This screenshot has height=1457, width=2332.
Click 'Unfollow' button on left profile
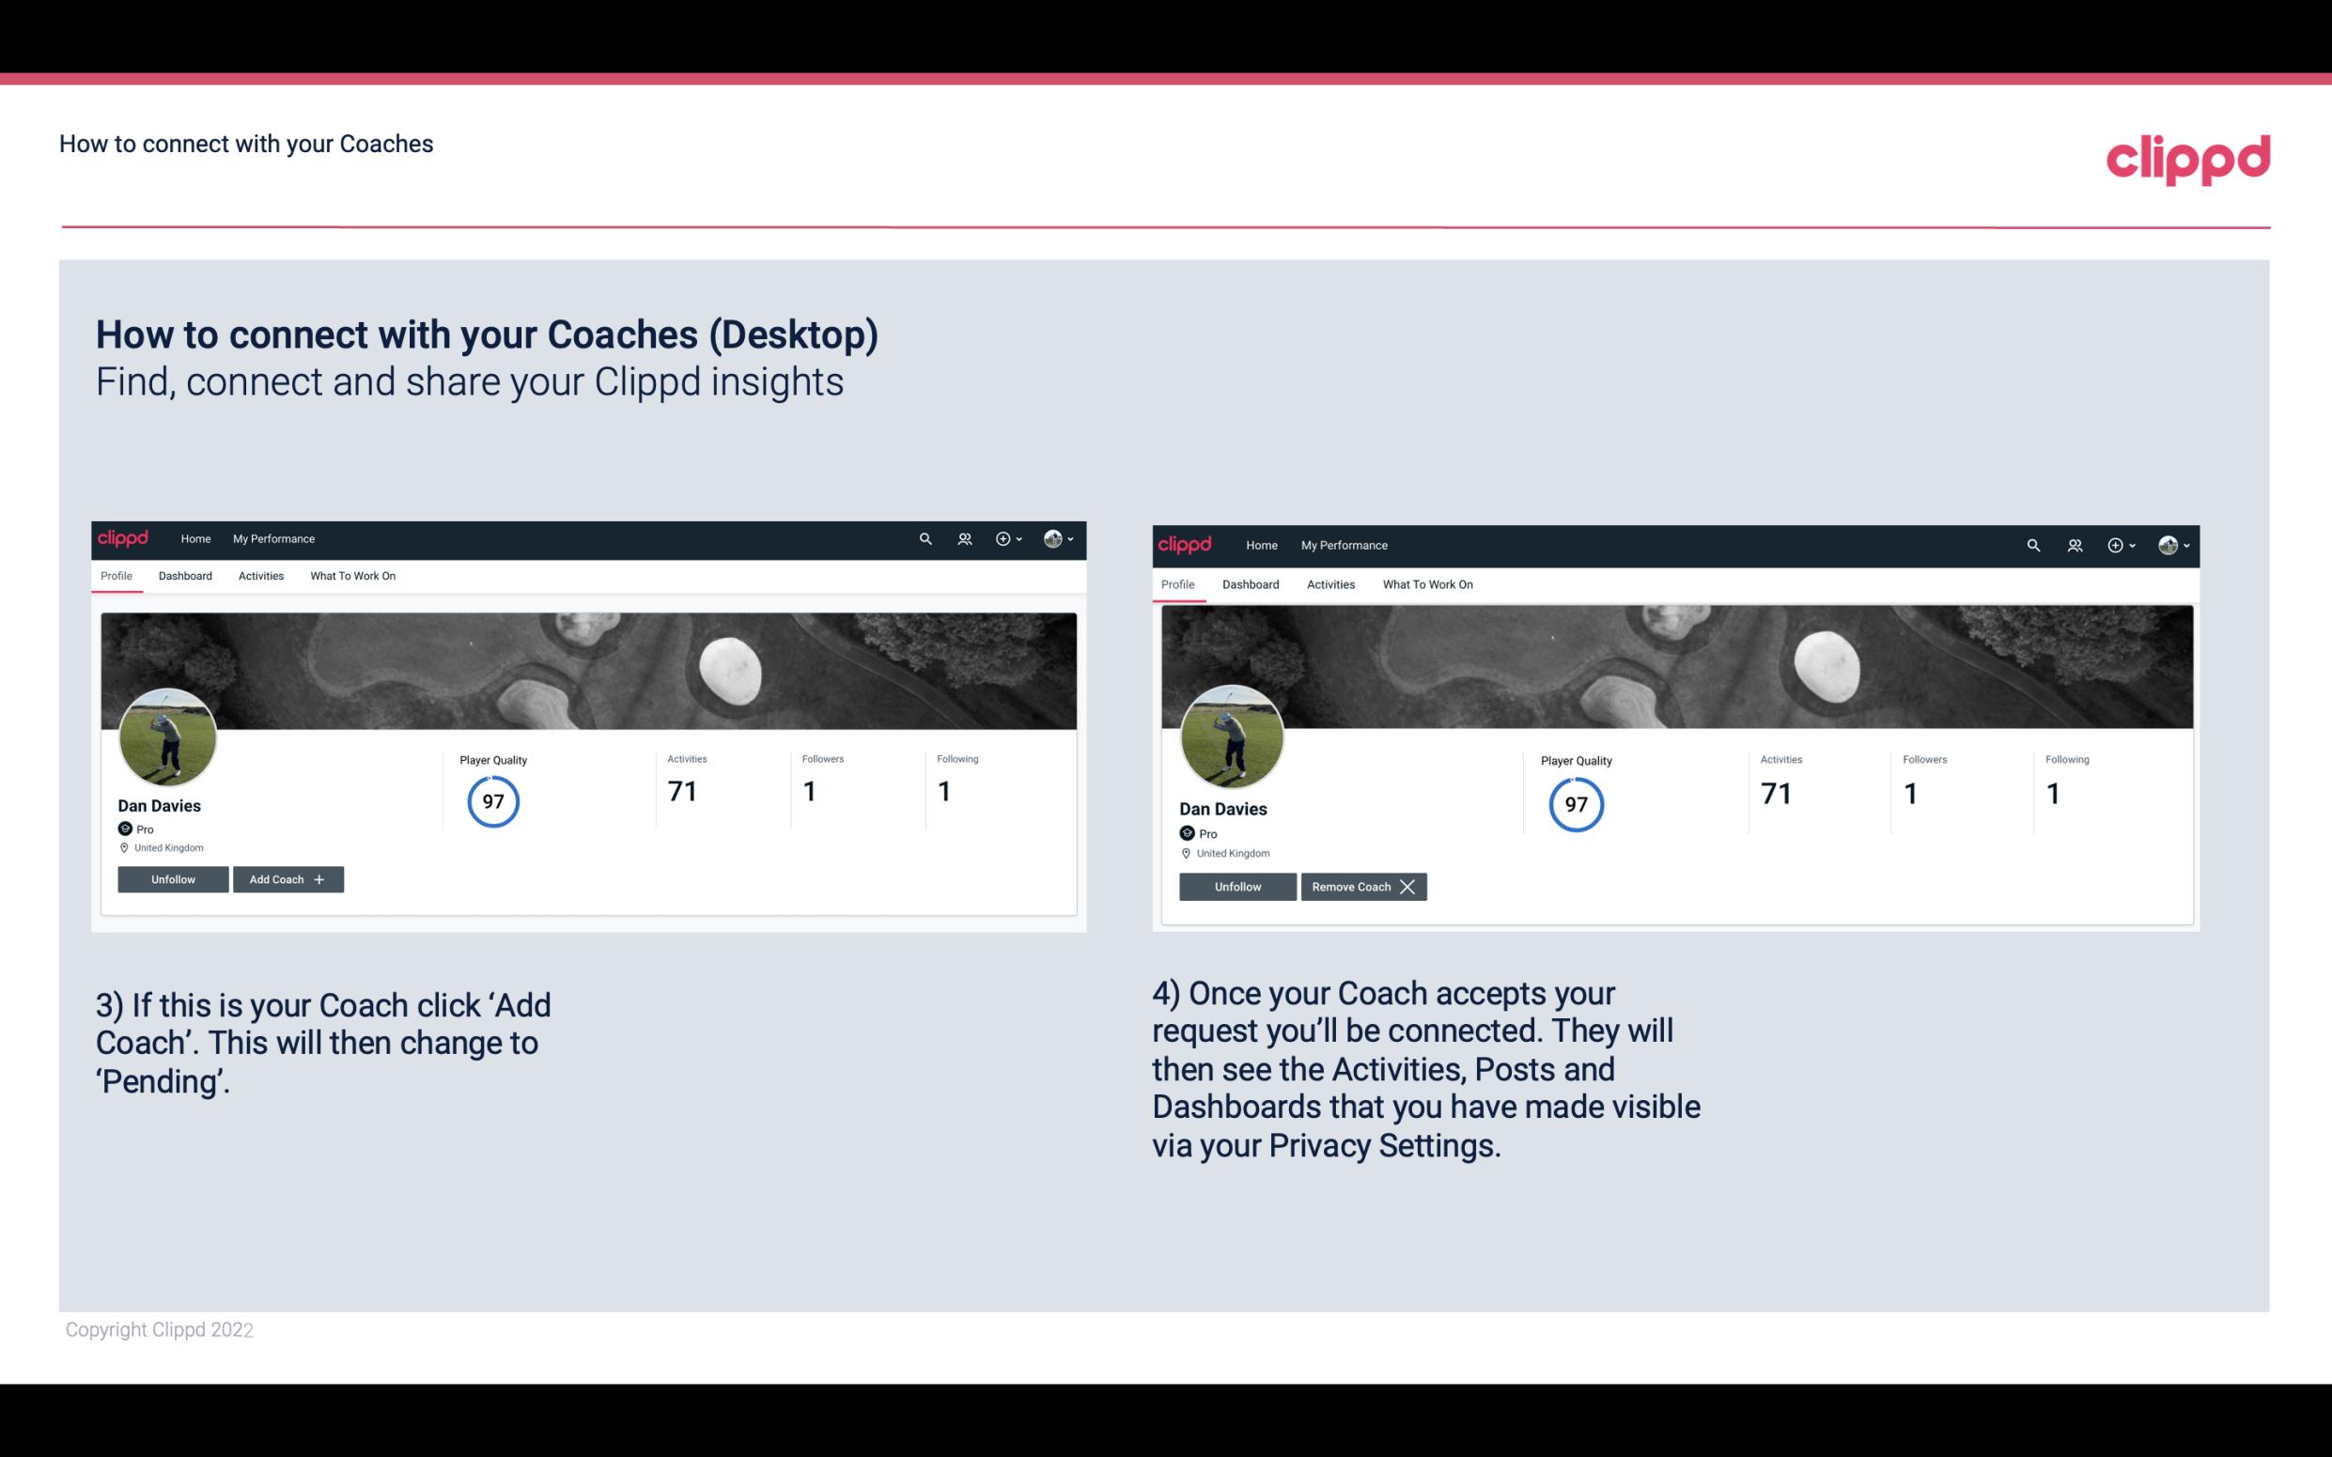click(173, 878)
